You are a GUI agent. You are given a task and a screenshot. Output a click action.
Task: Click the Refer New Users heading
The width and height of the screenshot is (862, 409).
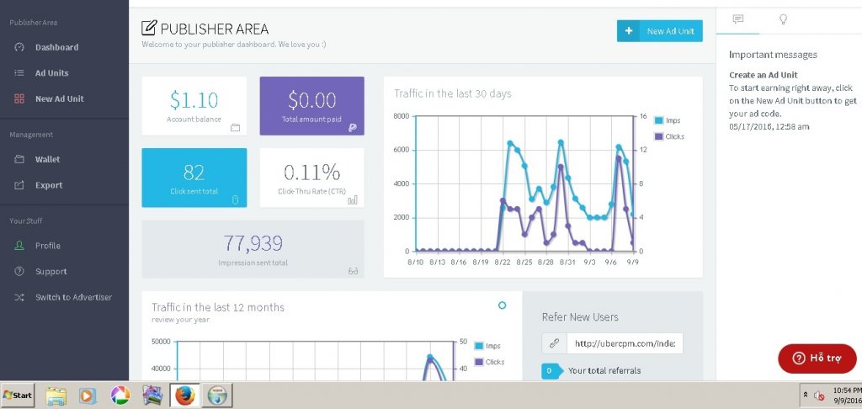pos(580,317)
